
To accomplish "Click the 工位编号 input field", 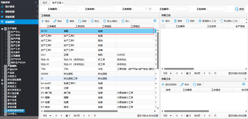I will click(179, 9).
